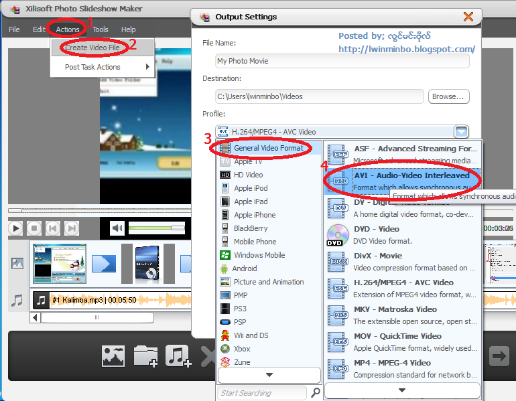Screen dimensions: 516x401
Task: Choose MOV QuickTime Video format
Action: [402, 342]
